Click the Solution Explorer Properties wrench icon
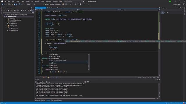This screenshot has height=104, width=186. click(x=31, y=10)
